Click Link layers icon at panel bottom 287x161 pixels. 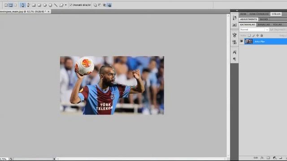(256, 158)
